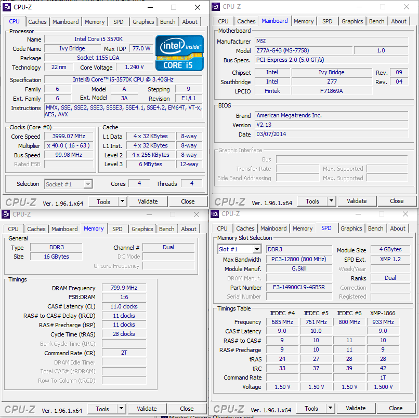Expand the Slot #1 memory slot dropdown
This screenshot has width=419, height=418.
(x=257, y=249)
